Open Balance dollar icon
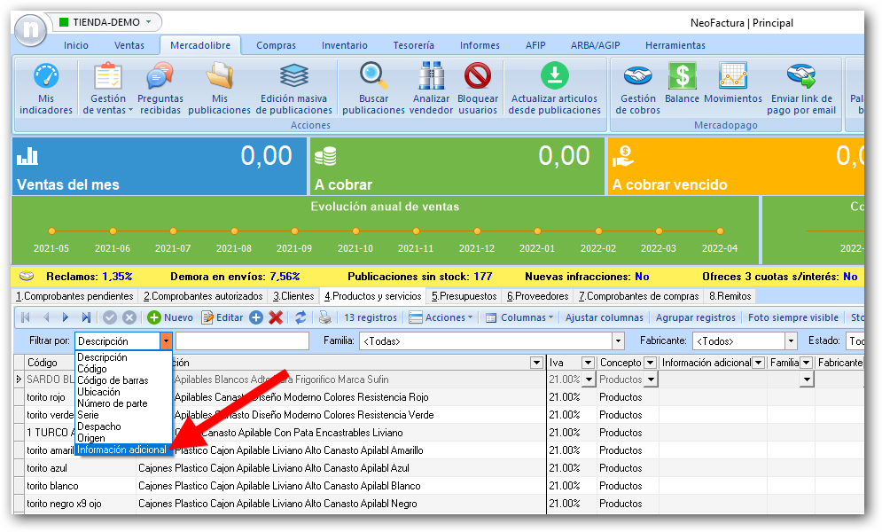The image size is (882, 532). tap(682, 77)
